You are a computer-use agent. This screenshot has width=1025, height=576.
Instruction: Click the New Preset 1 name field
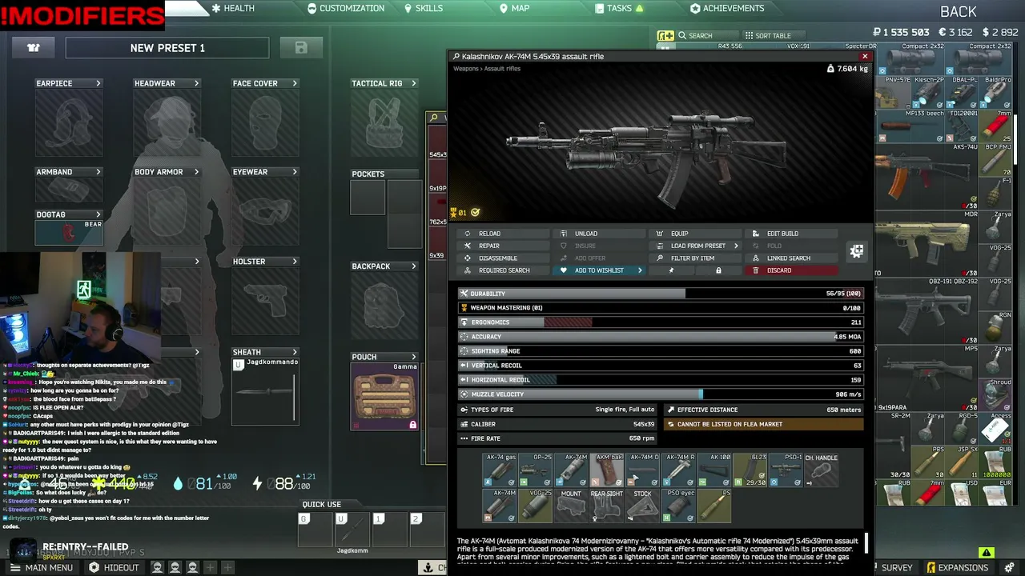167,48
